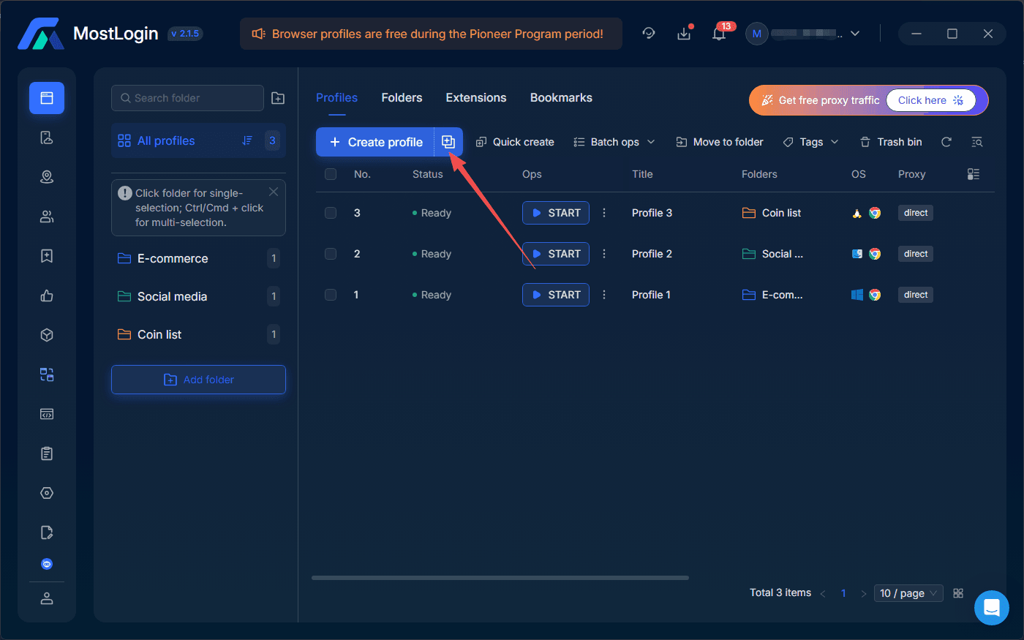Open the code window sidebar section
The height and width of the screenshot is (640, 1024).
47,414
